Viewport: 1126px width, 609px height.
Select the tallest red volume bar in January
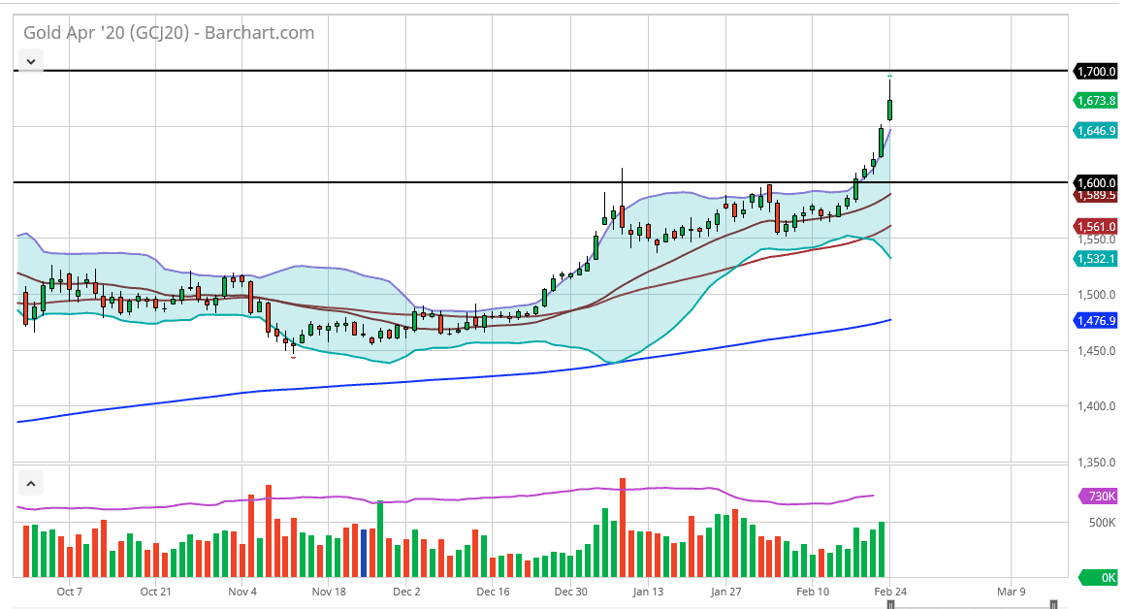click(x=623, y=528)
